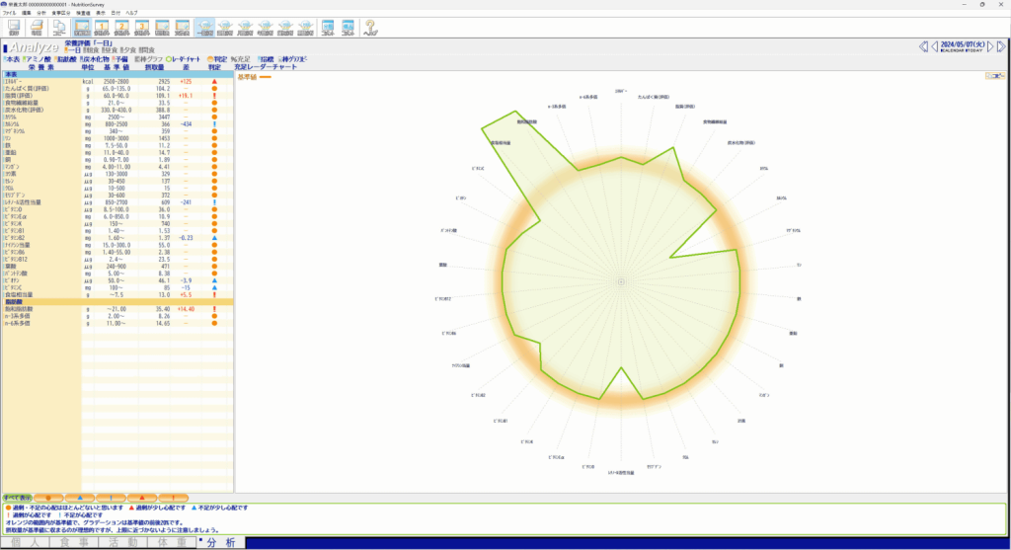Select the 食塩相当量 nutrient row

click(x=117, y=294)
